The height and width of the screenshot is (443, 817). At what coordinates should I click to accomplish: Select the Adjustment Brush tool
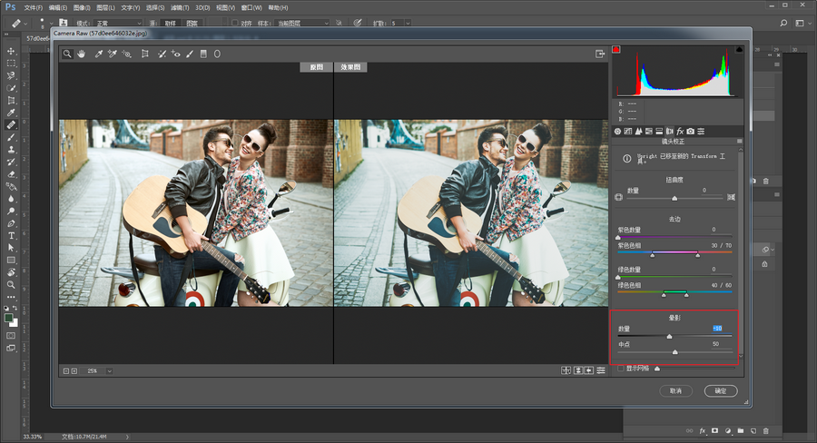pyautogui.click(x=189, y=54)
